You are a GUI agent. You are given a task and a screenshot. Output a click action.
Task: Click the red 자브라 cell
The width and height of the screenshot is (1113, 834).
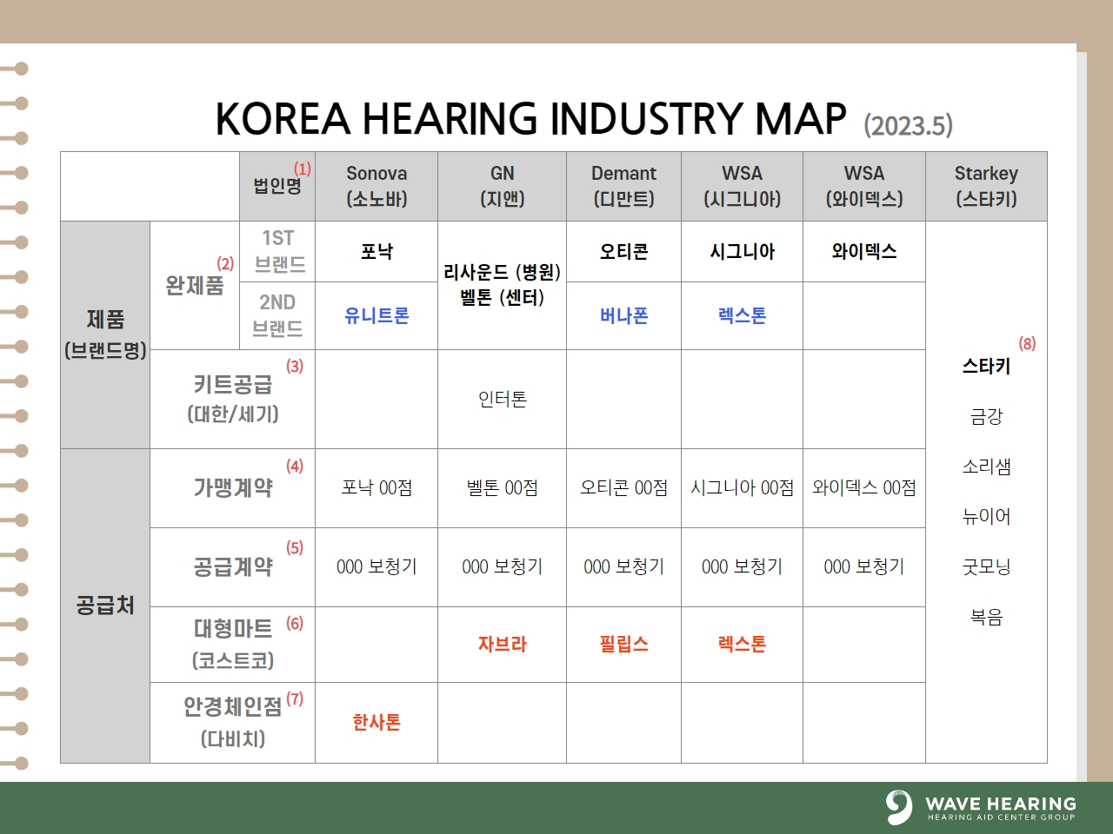pos(502,645)
